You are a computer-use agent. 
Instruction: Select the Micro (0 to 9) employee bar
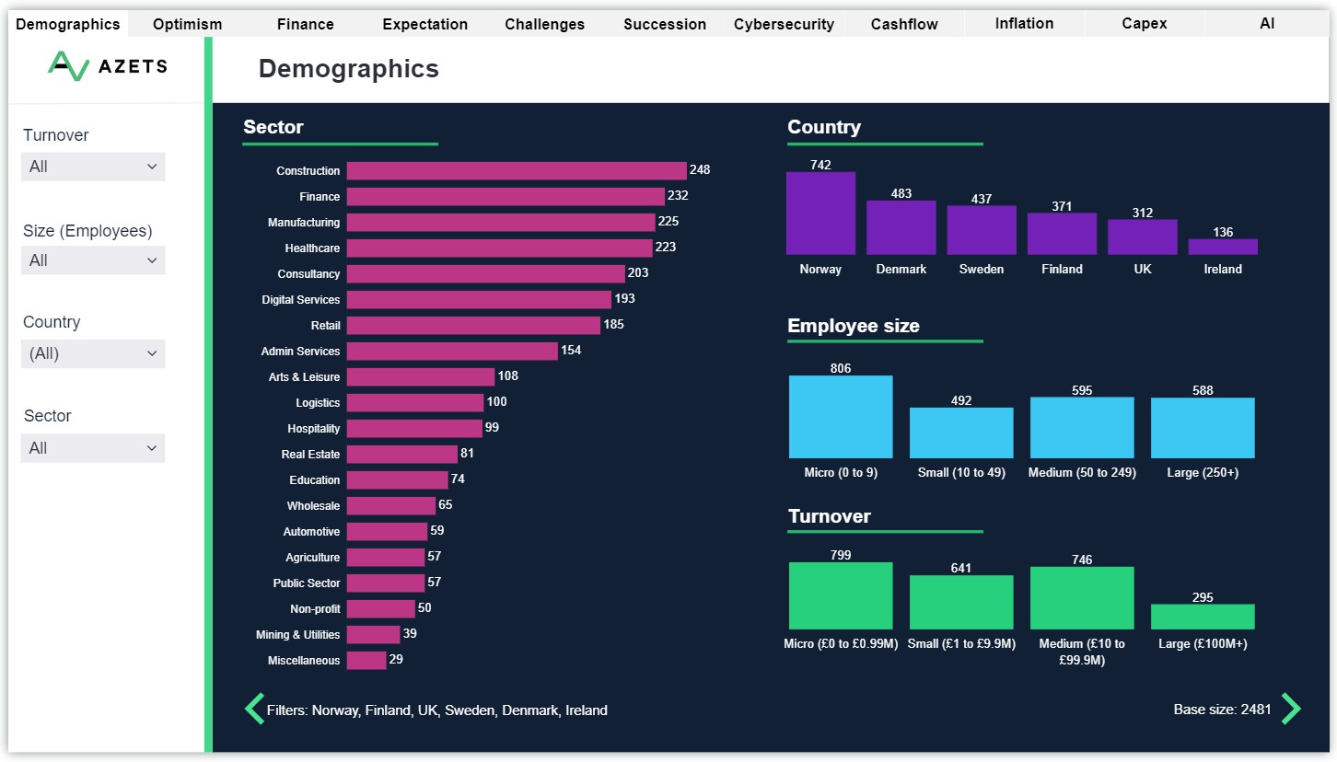pos(841,417)
